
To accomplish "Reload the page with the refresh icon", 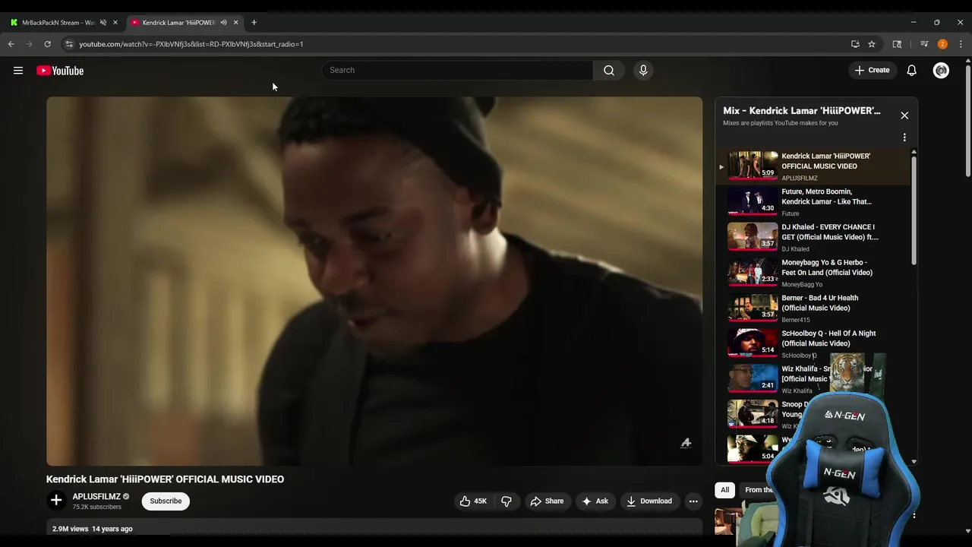I will 48,44.
